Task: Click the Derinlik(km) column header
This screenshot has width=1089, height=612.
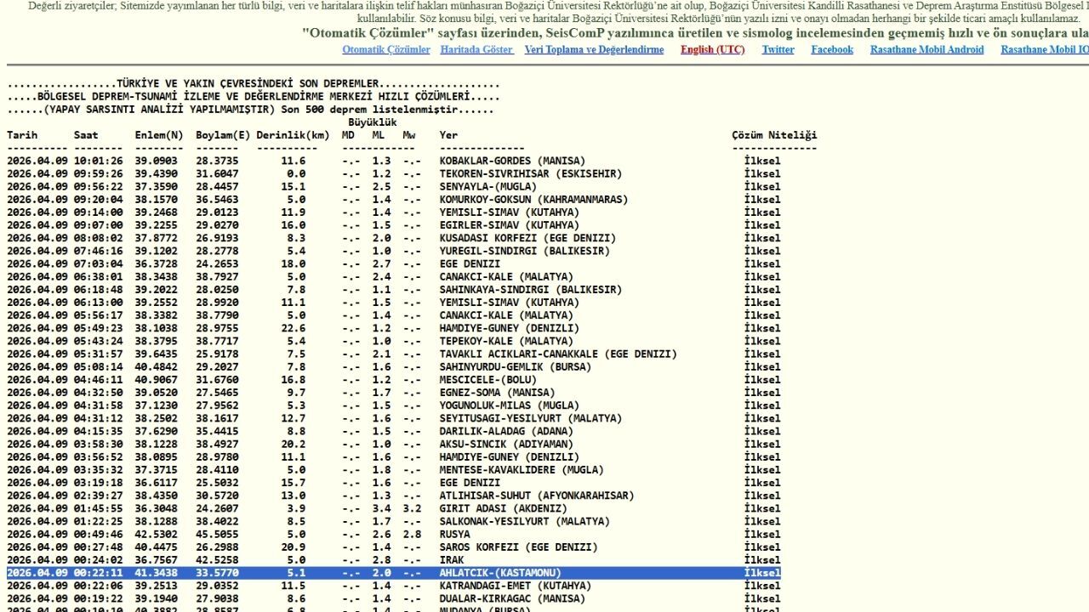Action: 293,135
